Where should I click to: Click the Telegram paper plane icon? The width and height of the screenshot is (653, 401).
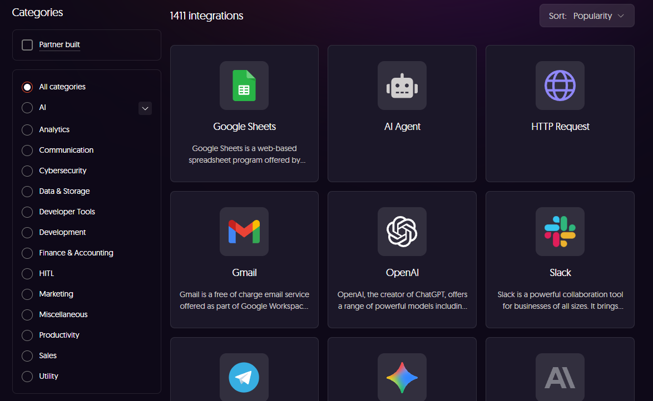[x=244, y=377]
